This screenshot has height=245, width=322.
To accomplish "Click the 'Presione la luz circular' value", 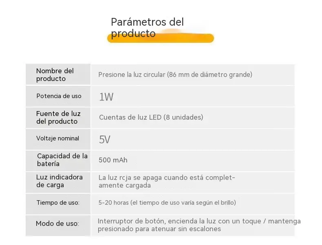I will coord(175,74).
